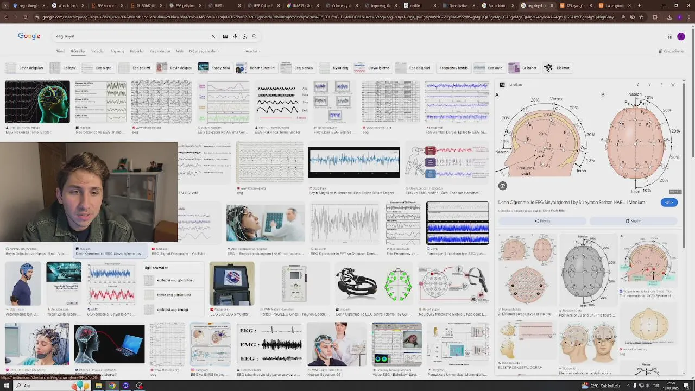Open three-dot menu in preview panel
Screen dimensions: 695x391
click(x=661, y=85)
